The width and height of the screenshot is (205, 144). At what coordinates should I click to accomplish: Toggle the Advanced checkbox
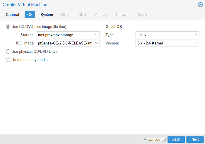coord(164,139)
